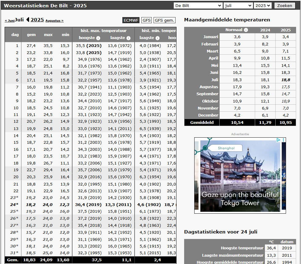Select the bold 24* day row
This screenshot has height=264, width=301.
(14, 204)
